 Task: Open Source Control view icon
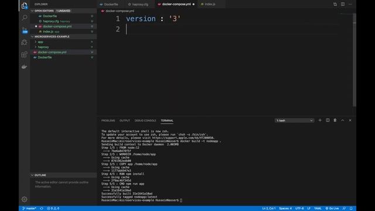[x=25, y=30]
